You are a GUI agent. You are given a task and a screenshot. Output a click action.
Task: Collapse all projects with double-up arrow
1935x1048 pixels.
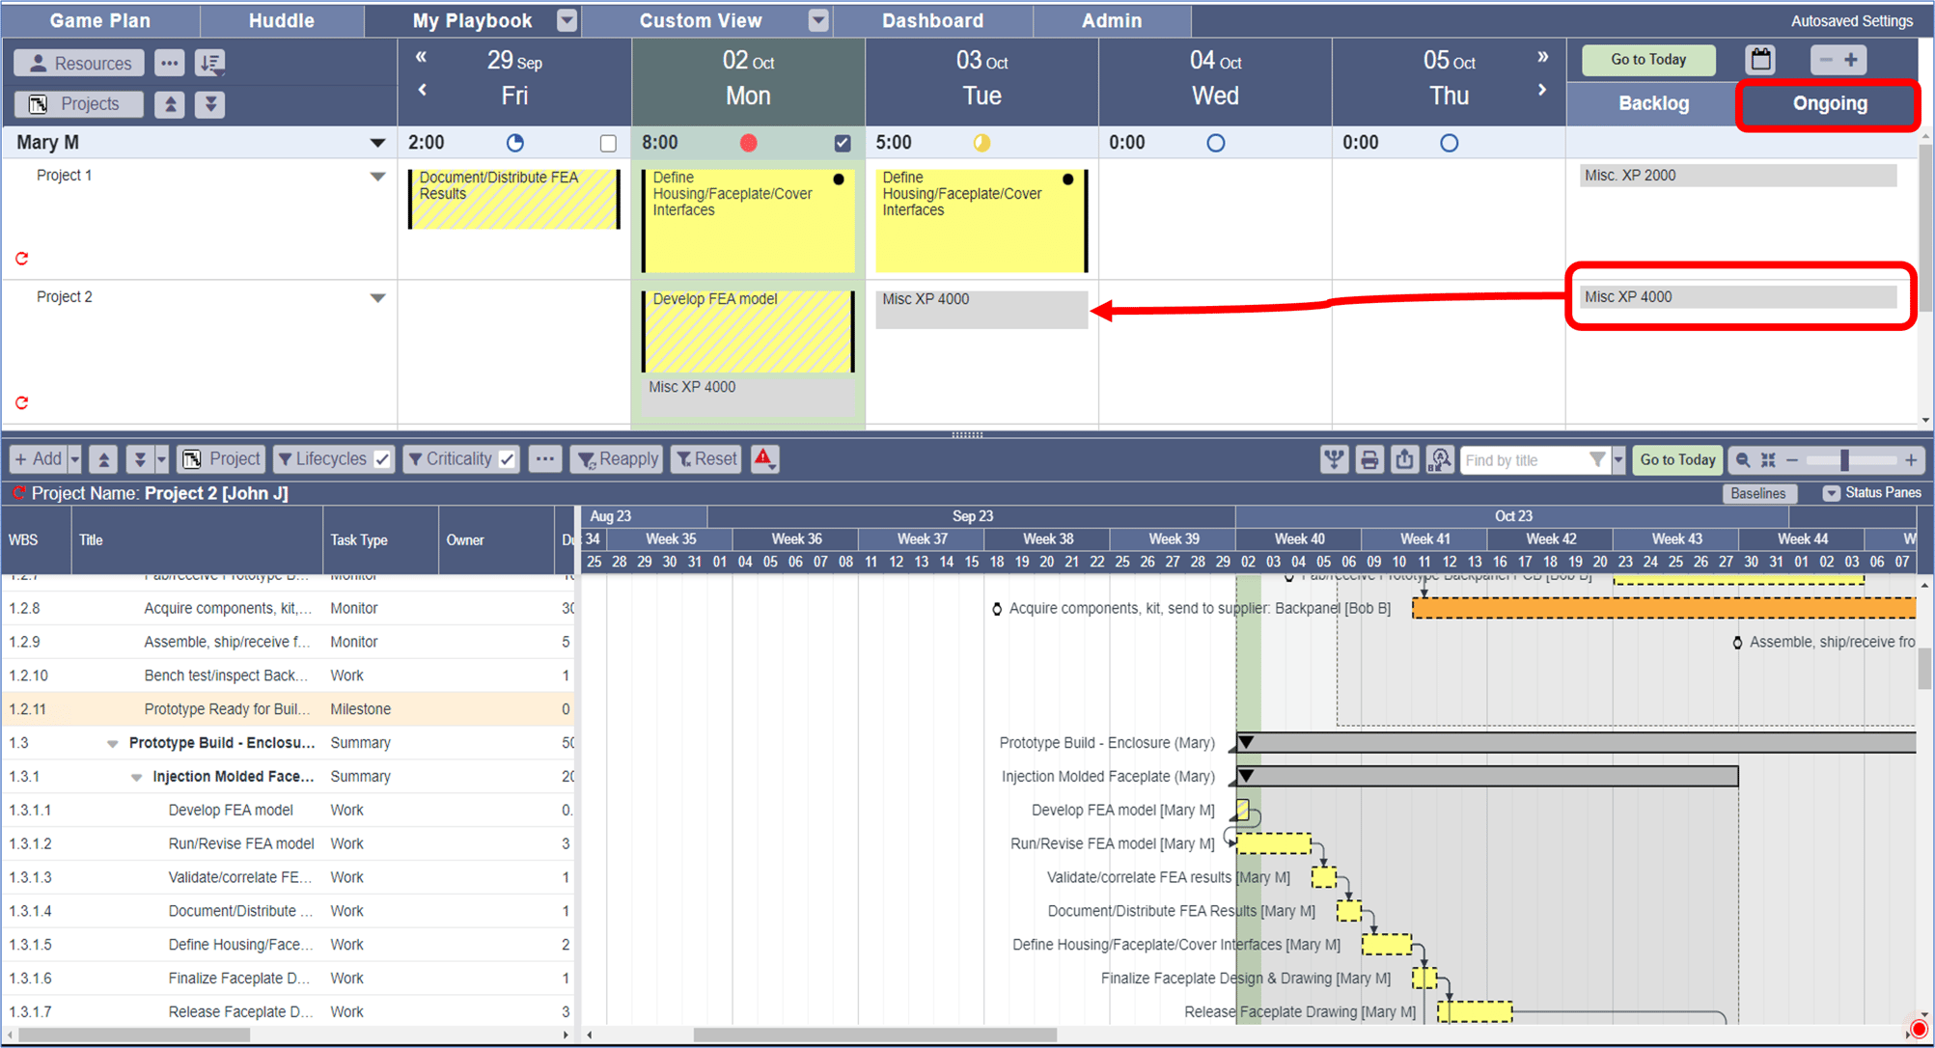170,104
